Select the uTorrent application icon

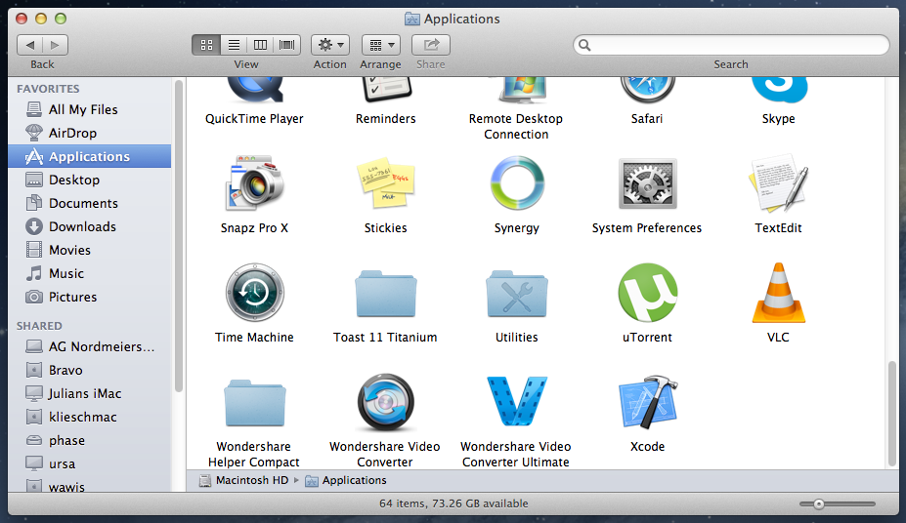click(x=647, y=294)
